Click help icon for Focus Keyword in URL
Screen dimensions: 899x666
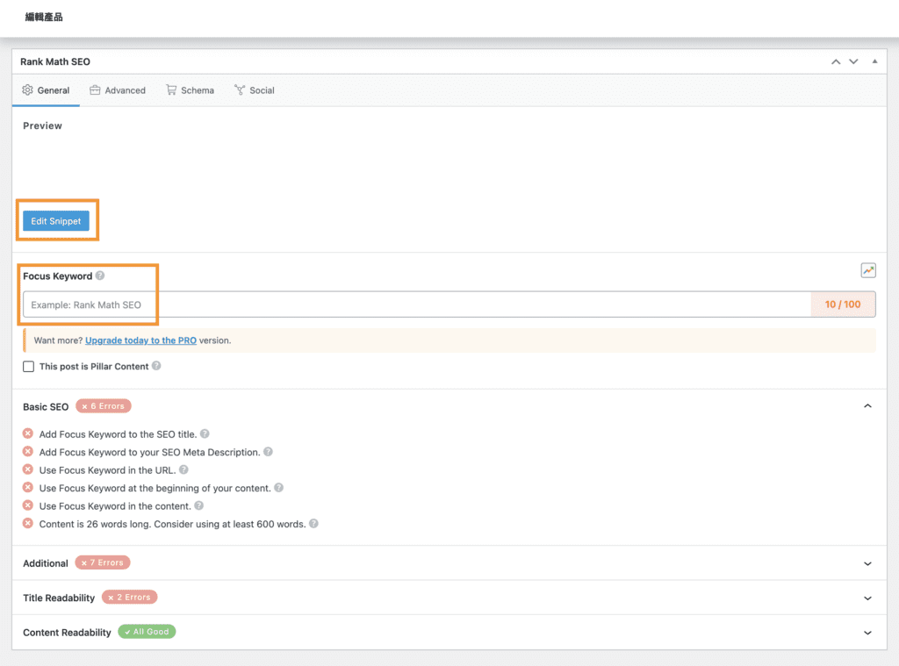[183, 469]
